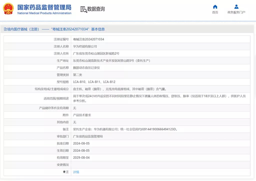Select 第二类 management category value
The image size is (256, 181).
pyautogui.click(x=77, y=75)
